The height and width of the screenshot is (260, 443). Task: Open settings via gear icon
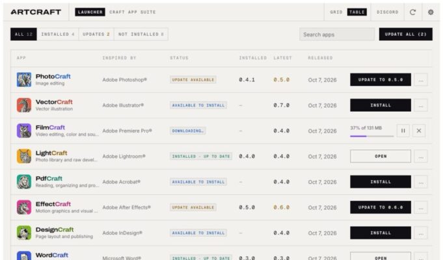431,12
